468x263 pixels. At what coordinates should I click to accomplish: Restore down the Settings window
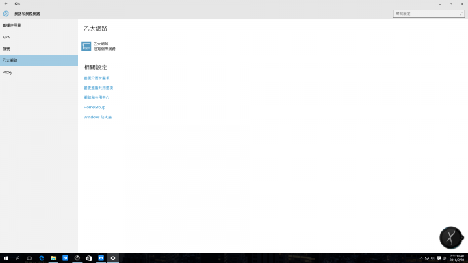(x=451, y=4)
